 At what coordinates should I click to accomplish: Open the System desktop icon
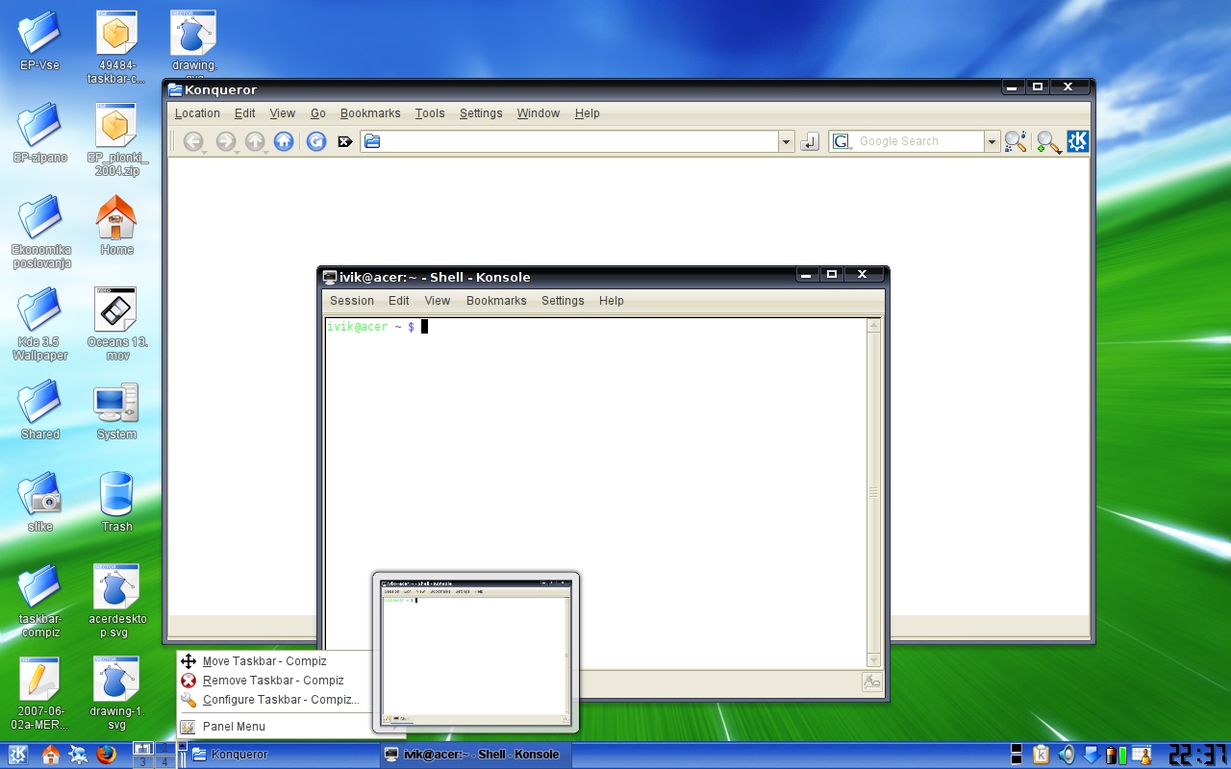tap(116, 410)
